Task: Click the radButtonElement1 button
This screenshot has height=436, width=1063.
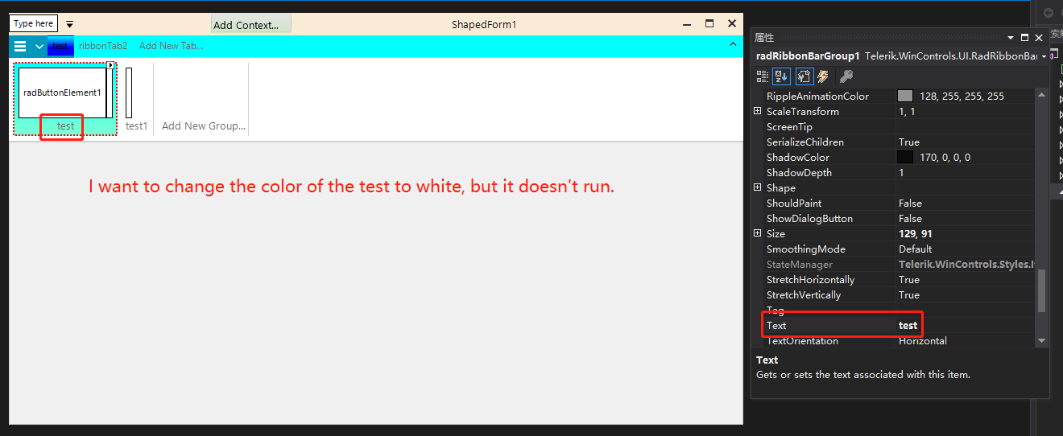Action: (62, 93)
